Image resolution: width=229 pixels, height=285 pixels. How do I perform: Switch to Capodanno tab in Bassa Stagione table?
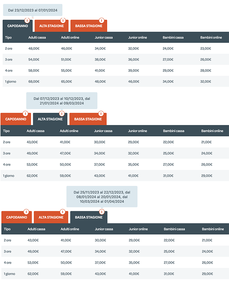click(x=17, y=217)
